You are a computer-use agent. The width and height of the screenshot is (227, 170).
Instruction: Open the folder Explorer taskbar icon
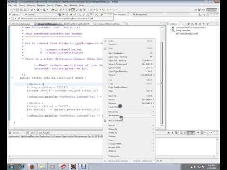pos(42,167)
